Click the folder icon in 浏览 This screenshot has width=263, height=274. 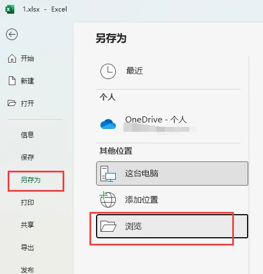coord(108,226)
